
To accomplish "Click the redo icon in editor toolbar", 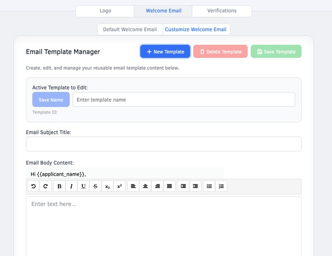I will point(46,186).
